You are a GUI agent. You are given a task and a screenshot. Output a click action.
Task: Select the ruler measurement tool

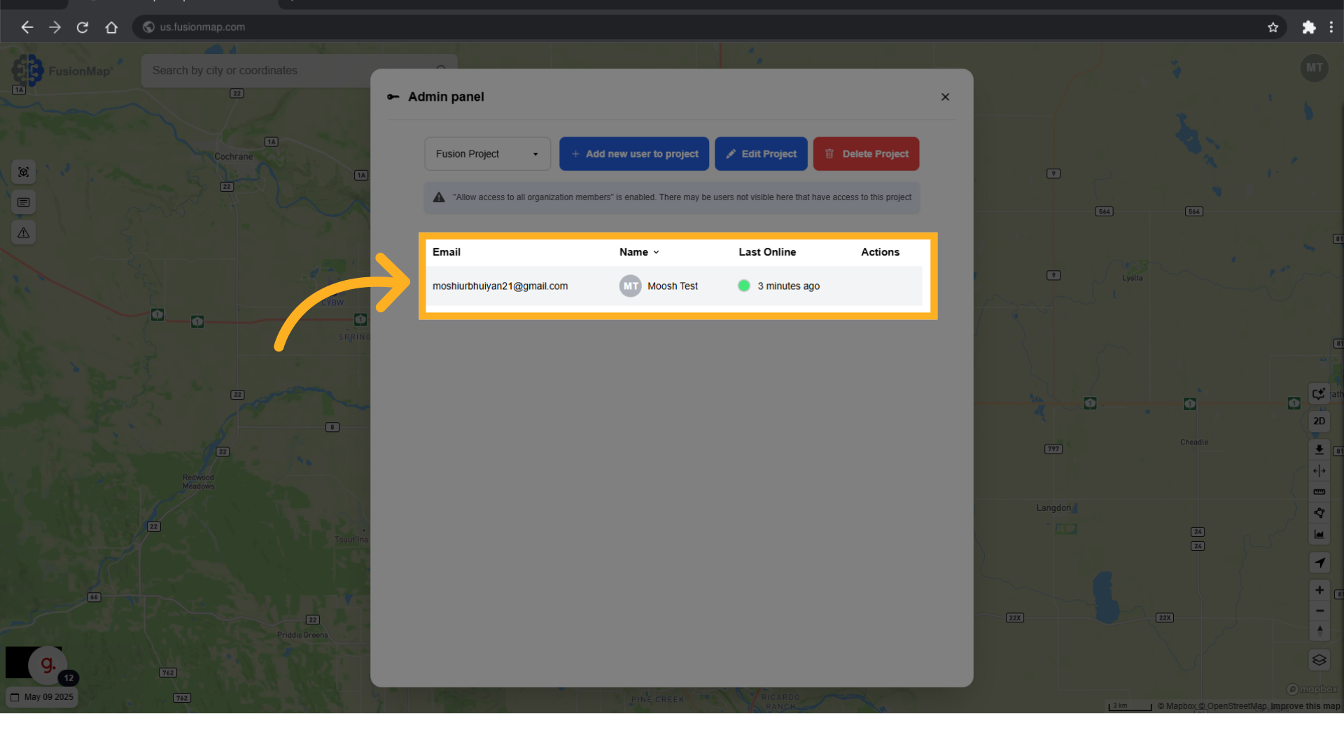(1319, 491)
